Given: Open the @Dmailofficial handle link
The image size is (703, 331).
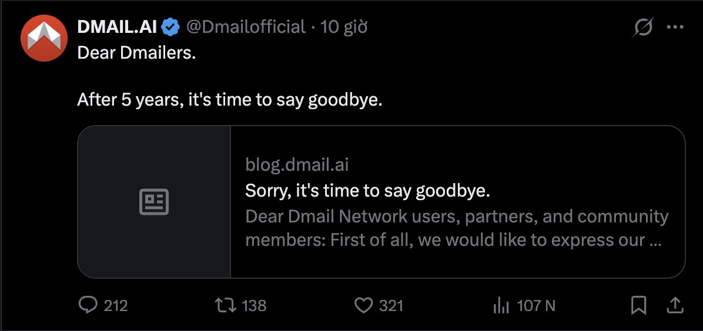Looking at the screenshot, I should pyautogui.click(x=246, y=26).
